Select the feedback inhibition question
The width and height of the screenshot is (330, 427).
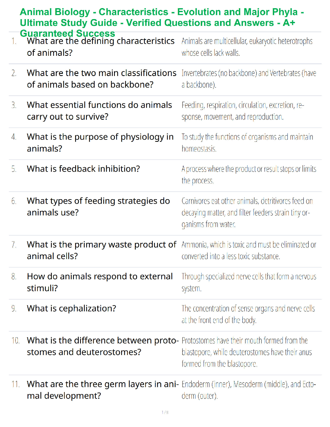[x=83, y=169]
